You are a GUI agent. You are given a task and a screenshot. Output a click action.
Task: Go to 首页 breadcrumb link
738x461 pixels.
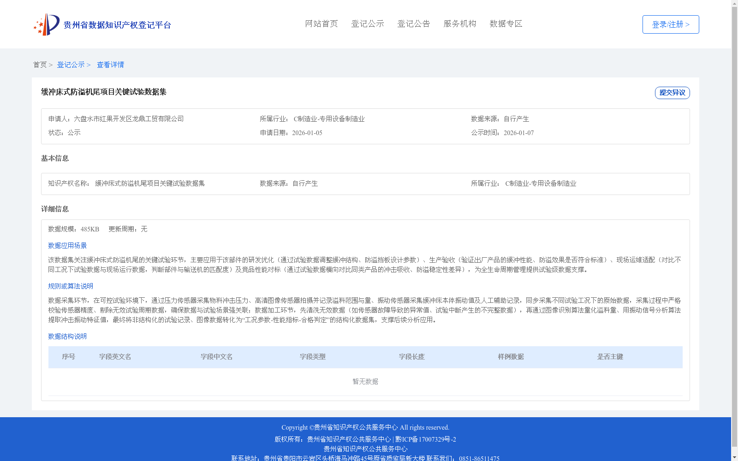pyautogui.click(x=40, y=65)
